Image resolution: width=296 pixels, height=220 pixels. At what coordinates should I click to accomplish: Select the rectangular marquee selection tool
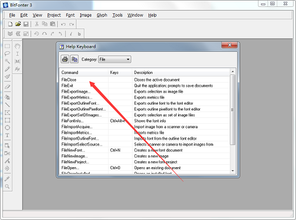coord(7,46)
